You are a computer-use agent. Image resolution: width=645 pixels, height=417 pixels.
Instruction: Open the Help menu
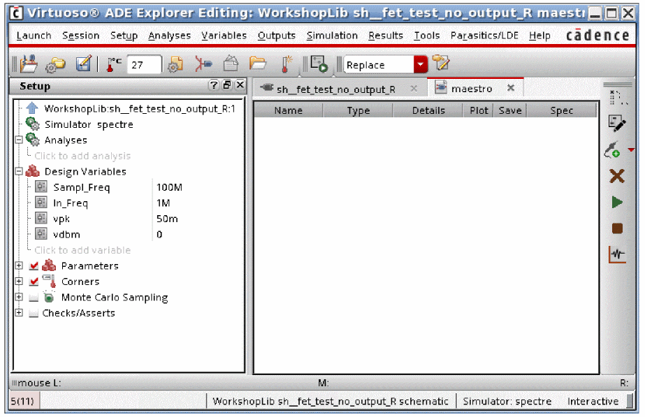539,36
